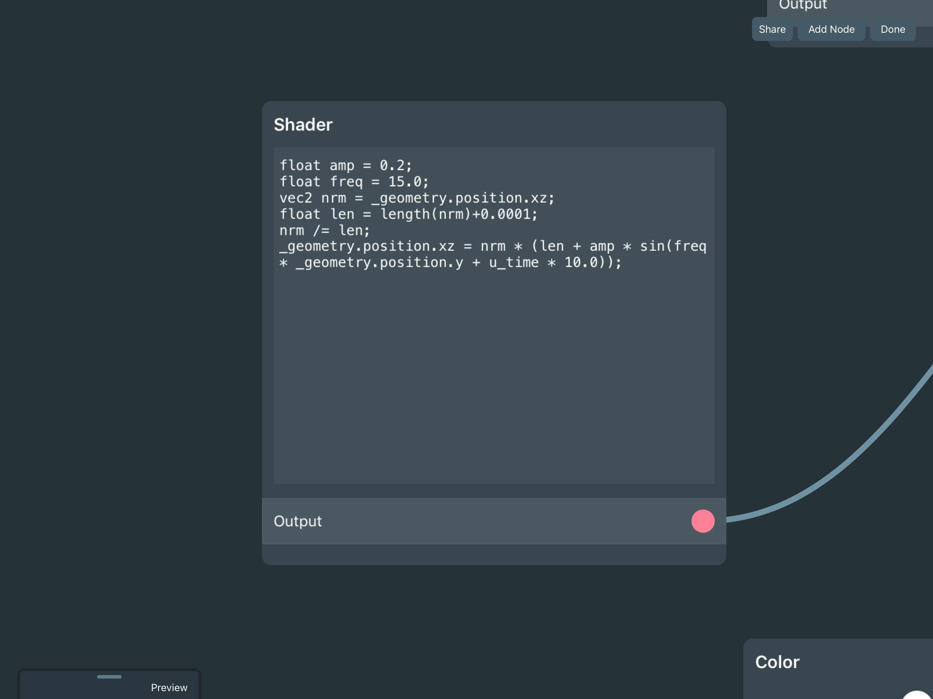Image resolution: width=933 pixels, height=699 pixels.
Task: Place cursor in 'float amp = 0.2;' line
Action: tap(346, 165)
